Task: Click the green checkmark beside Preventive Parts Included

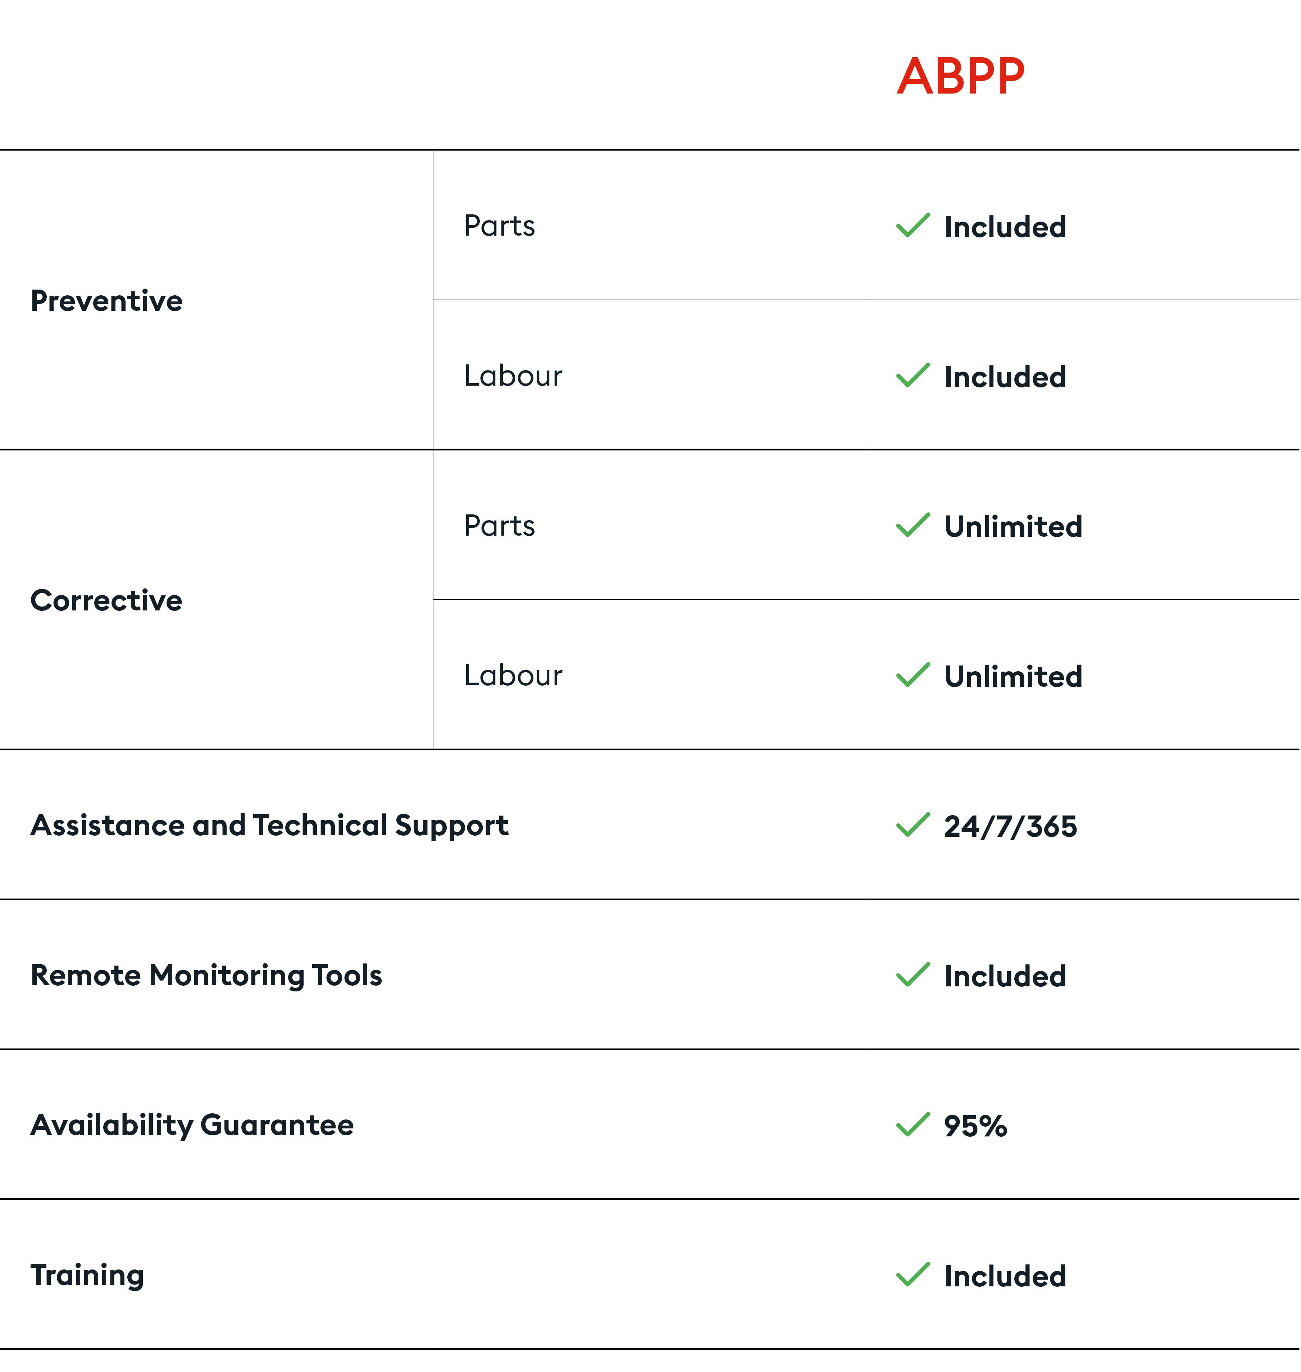Action: 913,226
